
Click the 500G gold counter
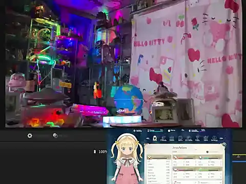pyautogui.click(x=138, y=131)
